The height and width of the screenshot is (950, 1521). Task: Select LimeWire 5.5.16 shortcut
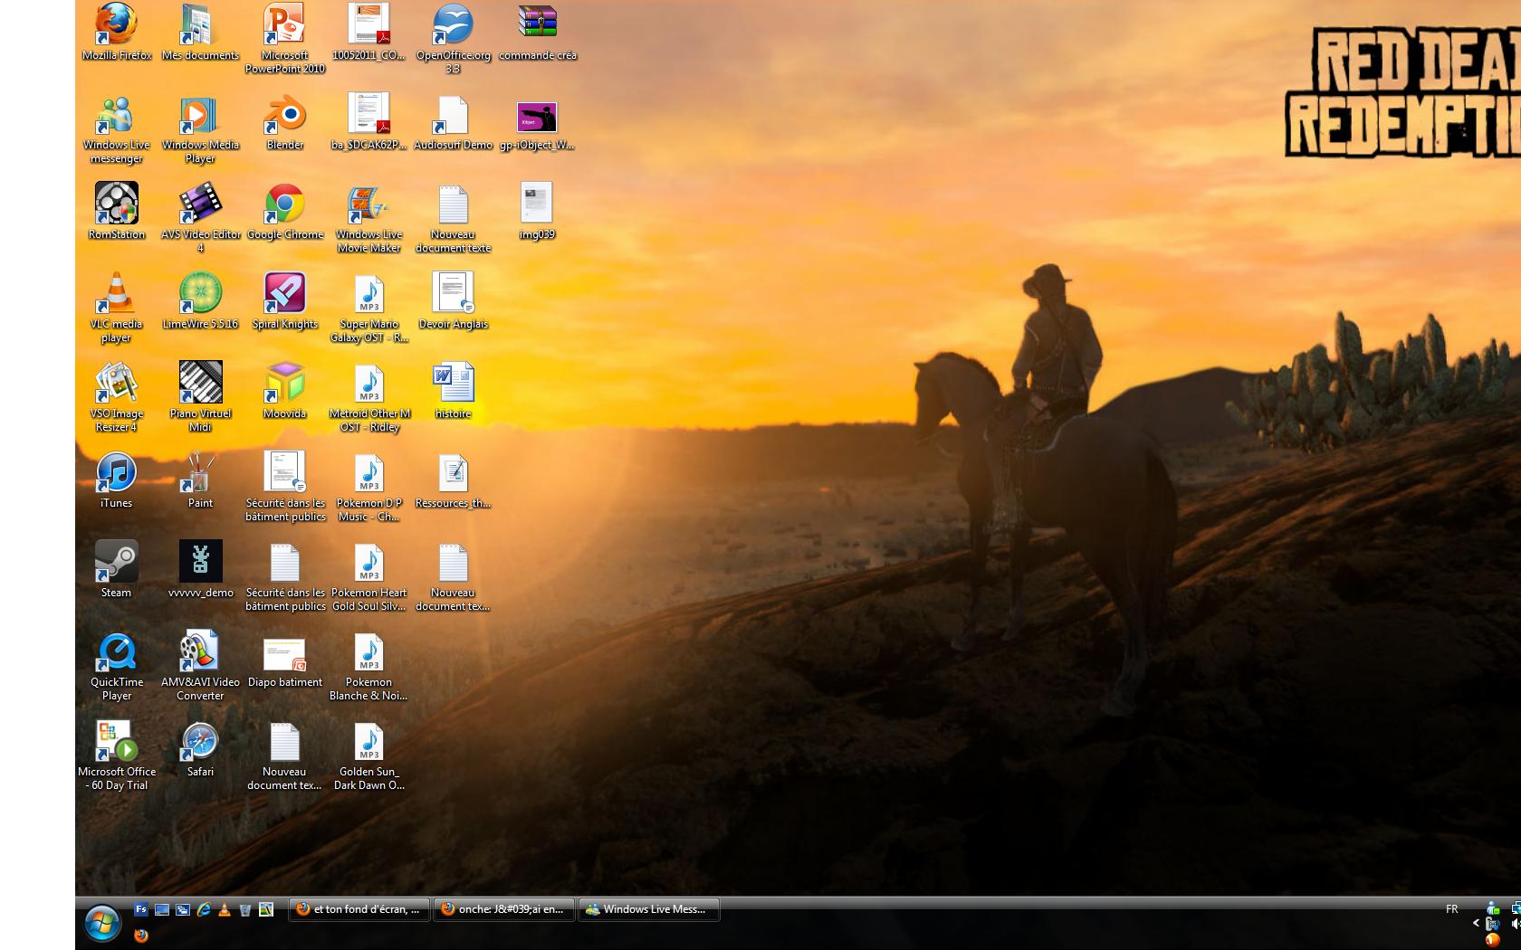coord(200,301)
